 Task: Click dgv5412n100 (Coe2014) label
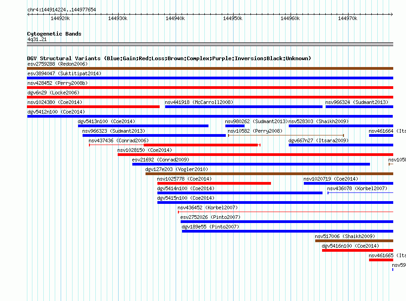coord(56,112)
